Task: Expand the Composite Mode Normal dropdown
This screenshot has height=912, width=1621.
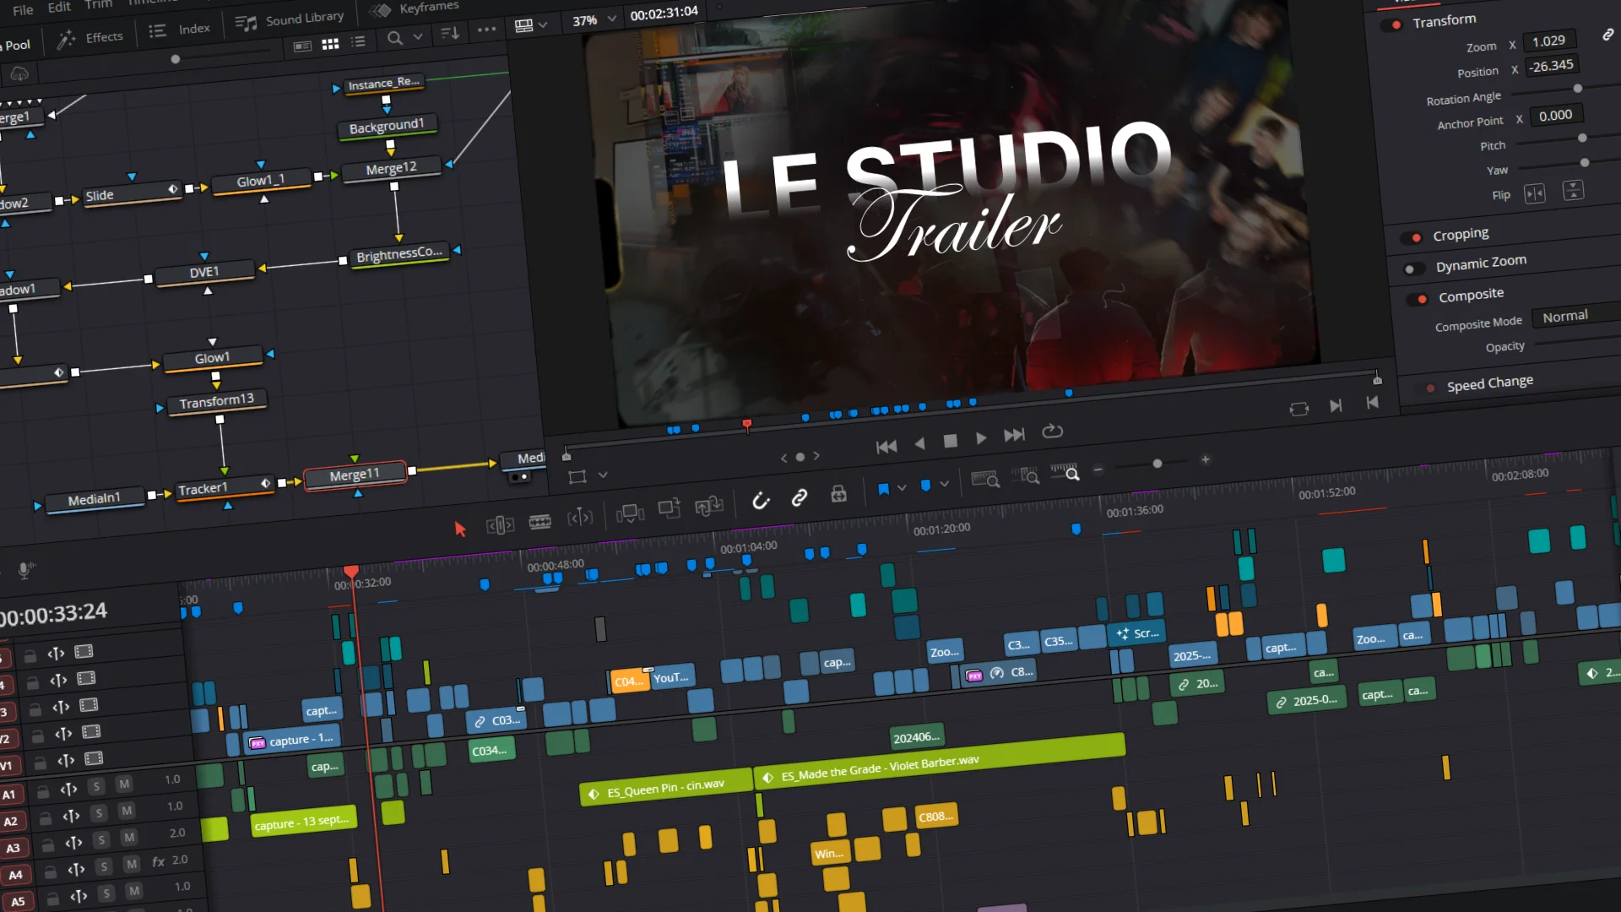Action: tap(1570, 316)
